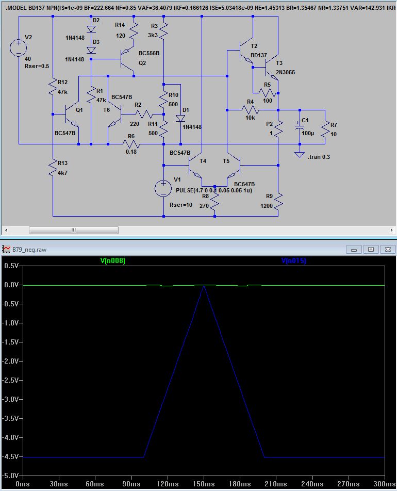Click the -4.5V voltage axis label
The height and width of the screenshot is (491, 397).
point(10,456)
